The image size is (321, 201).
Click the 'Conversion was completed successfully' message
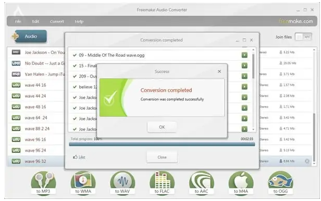coord(172,99)
